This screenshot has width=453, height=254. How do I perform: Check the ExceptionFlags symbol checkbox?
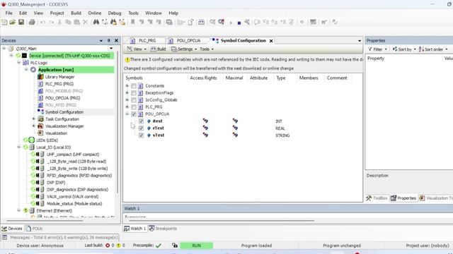[134, 92]
